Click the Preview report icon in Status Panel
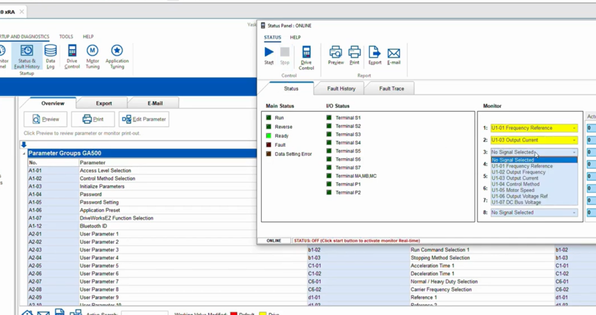 (x=336, y=54)
